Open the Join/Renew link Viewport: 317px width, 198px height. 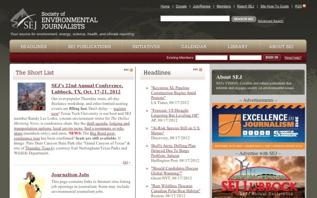click(x=202, y=6)
